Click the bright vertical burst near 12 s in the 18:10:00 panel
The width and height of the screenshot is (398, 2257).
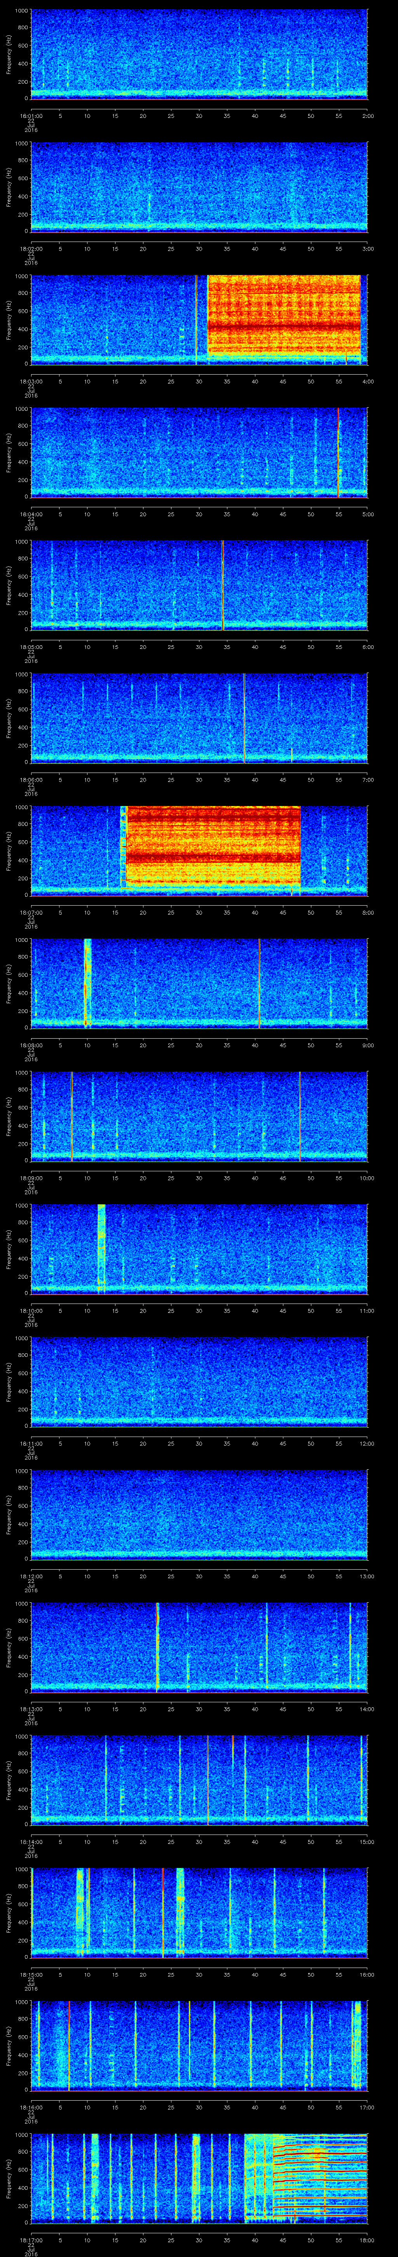(101, 1249)
